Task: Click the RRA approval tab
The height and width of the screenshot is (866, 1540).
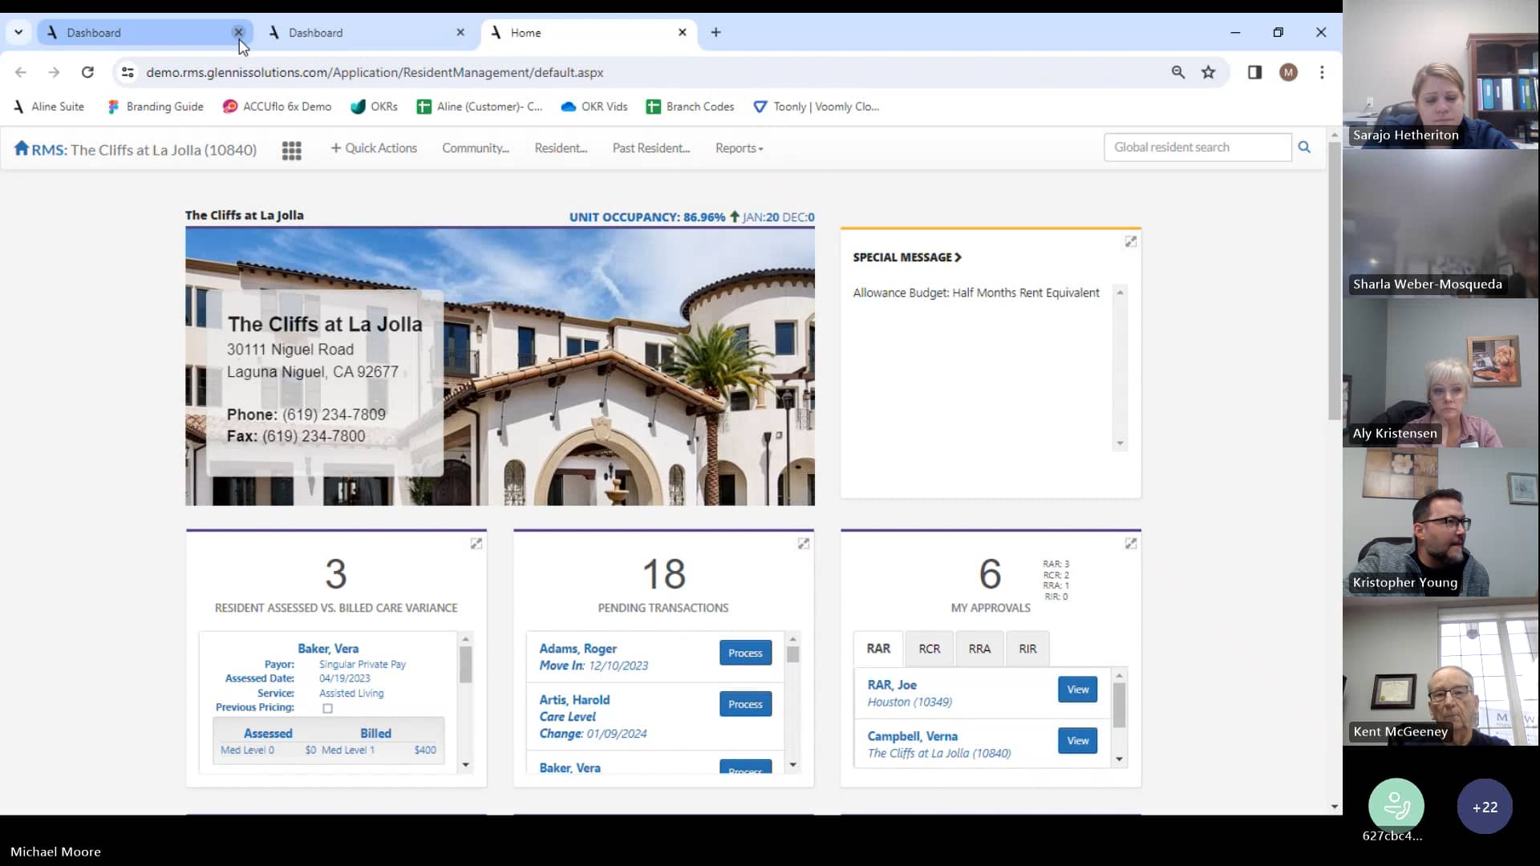Action: click(x=979, y=648)
